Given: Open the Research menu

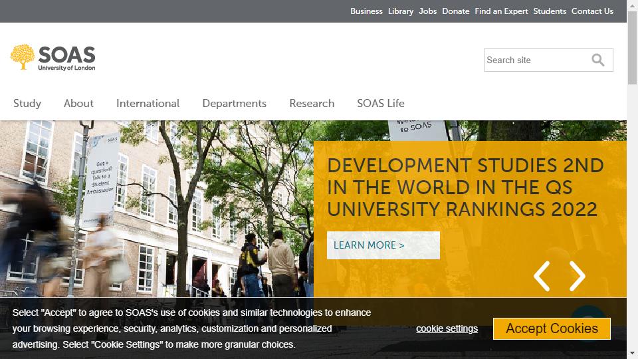Looking at the screenshot, I should point(312,104).
